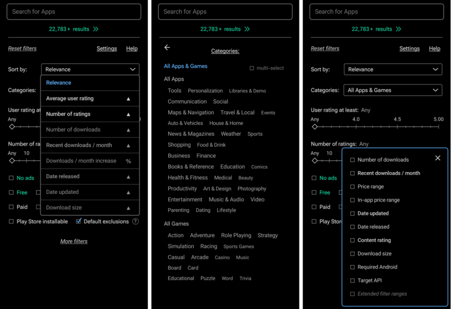Select Role Playing games category
452x309 pixels.
236,235
